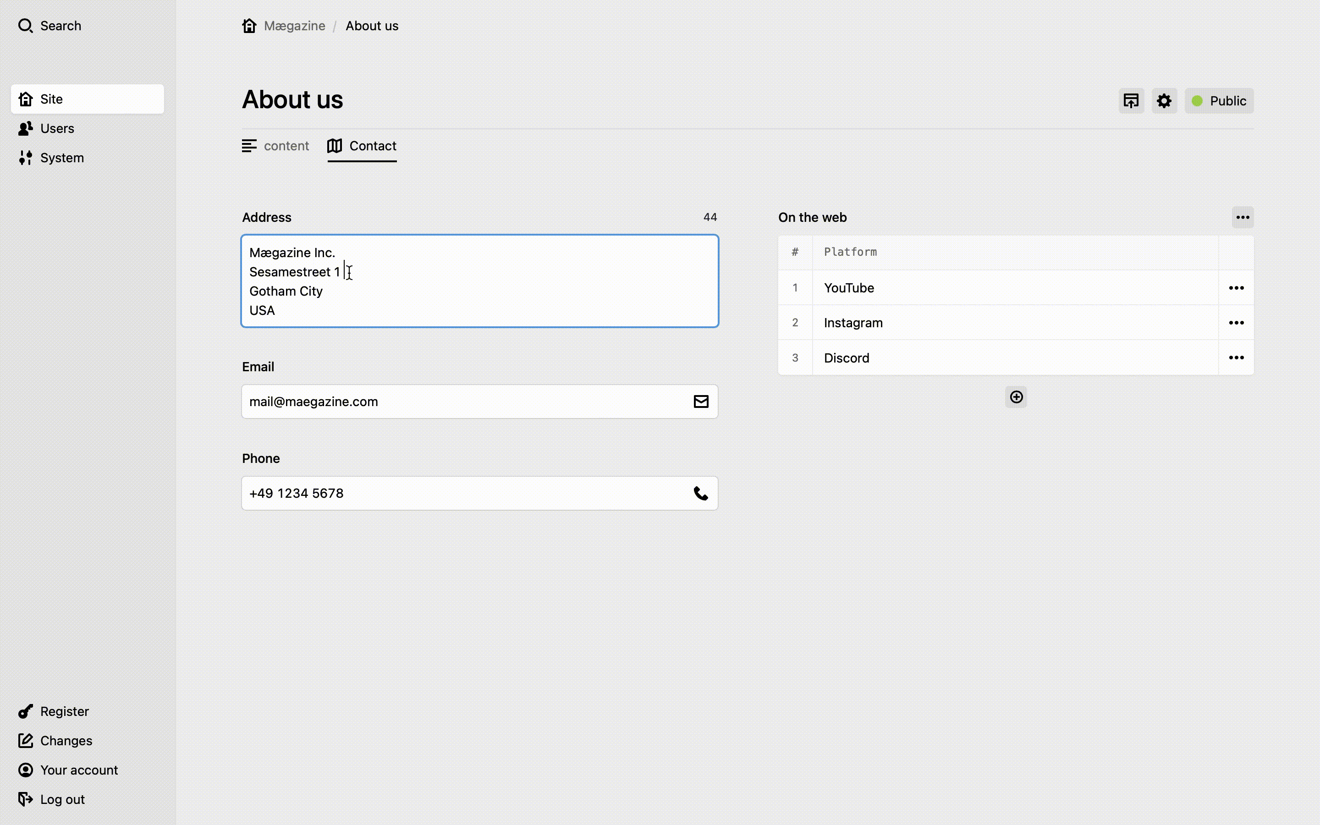Select the Site section in the sidebar
This screenshot has height=825, width=1320.
pos(52,99)
